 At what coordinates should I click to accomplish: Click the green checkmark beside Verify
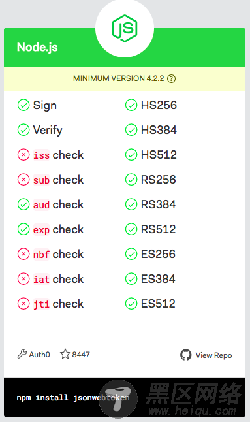click(x=23, y=130)
